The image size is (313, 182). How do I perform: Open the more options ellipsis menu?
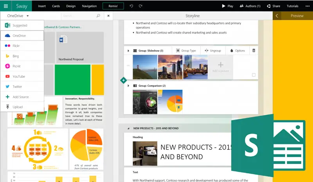click(x=308, y=6)
